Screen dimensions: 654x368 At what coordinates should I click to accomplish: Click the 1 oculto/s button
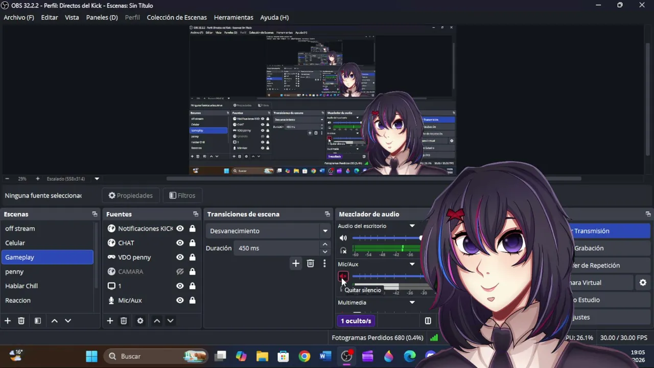click(356, 321)
